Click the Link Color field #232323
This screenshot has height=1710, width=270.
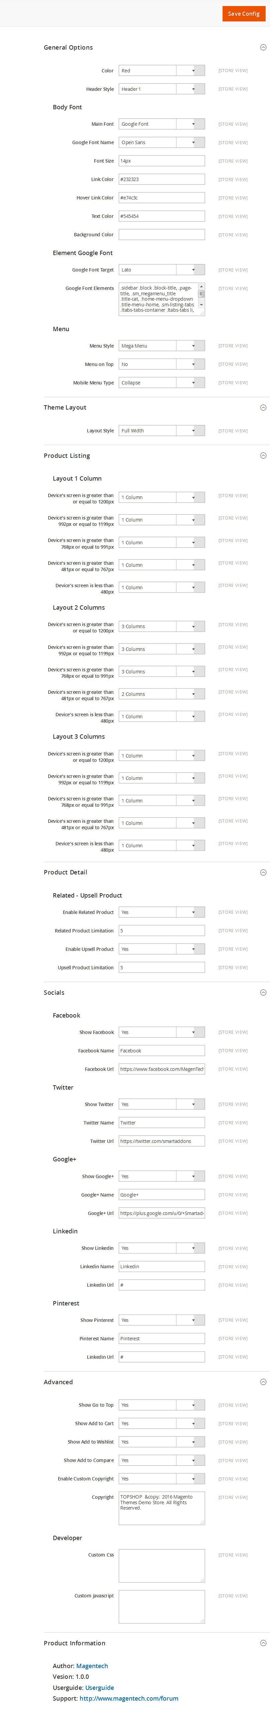click(161, 179)
